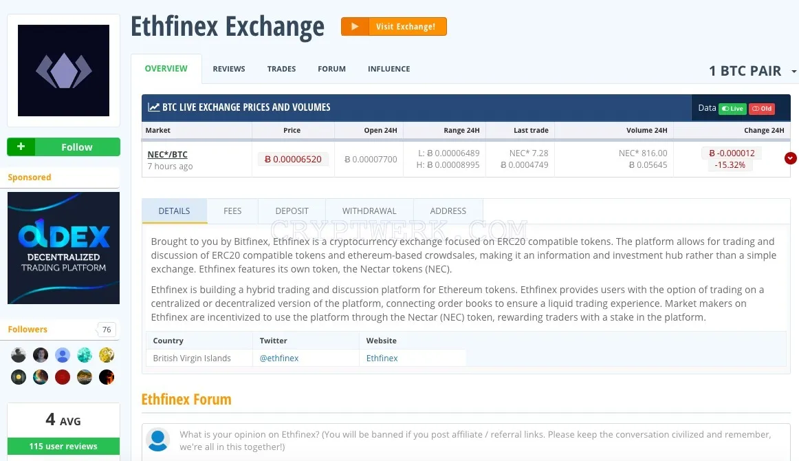799x461 pixels.
Task: Open the Followers heading link
Action: point(28,330)
